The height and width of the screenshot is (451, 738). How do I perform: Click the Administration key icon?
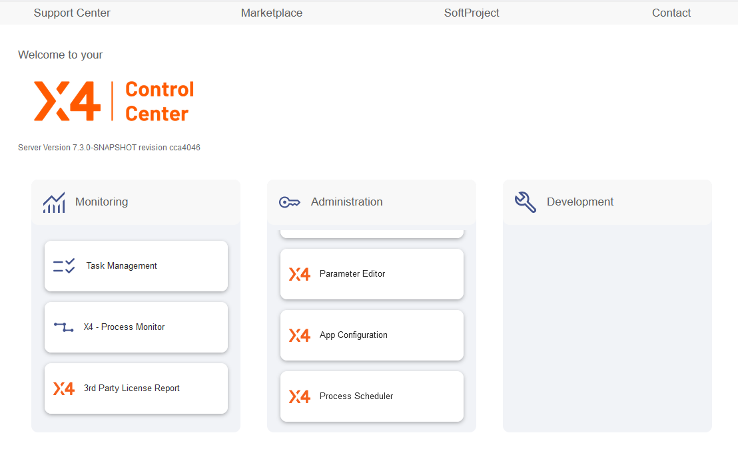(289, 202)
